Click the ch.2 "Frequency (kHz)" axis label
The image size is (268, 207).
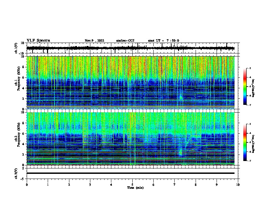point(19,135)
